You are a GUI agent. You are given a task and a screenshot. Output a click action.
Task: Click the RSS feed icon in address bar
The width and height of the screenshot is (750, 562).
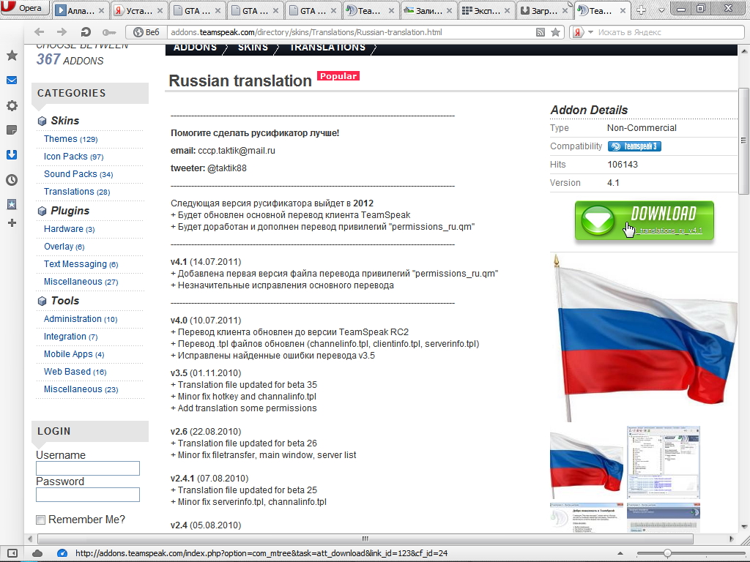(541, 32)
